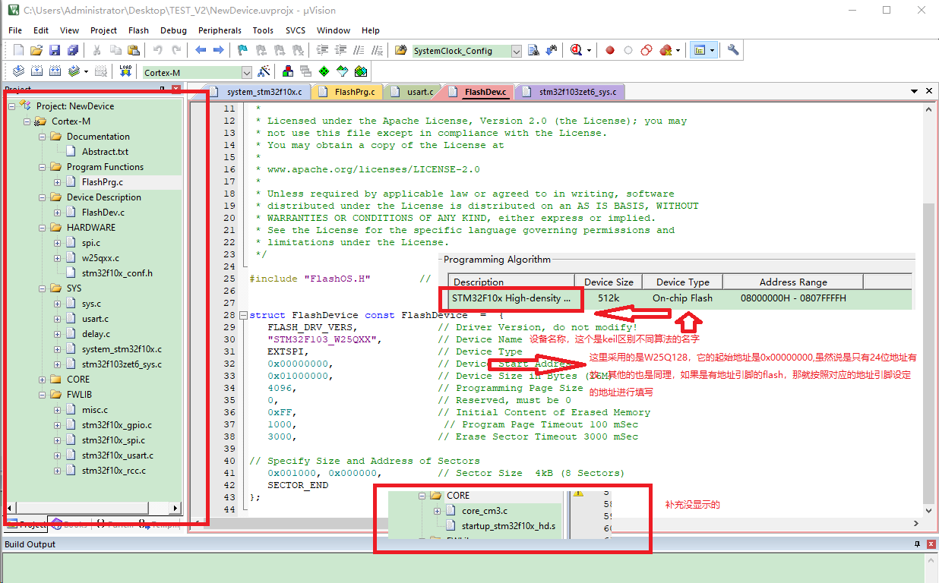The width and height of the screenshot is (939, 583).
Task: Toggle bookmark with the flag icon
Action: click(x=242, y=51)
